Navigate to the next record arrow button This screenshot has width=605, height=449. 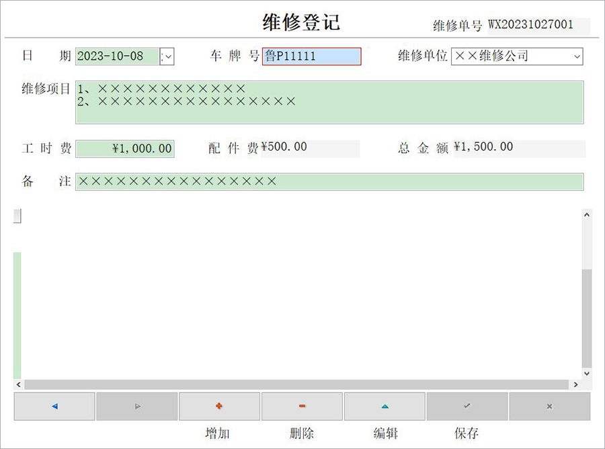click(x=136, y=406)
